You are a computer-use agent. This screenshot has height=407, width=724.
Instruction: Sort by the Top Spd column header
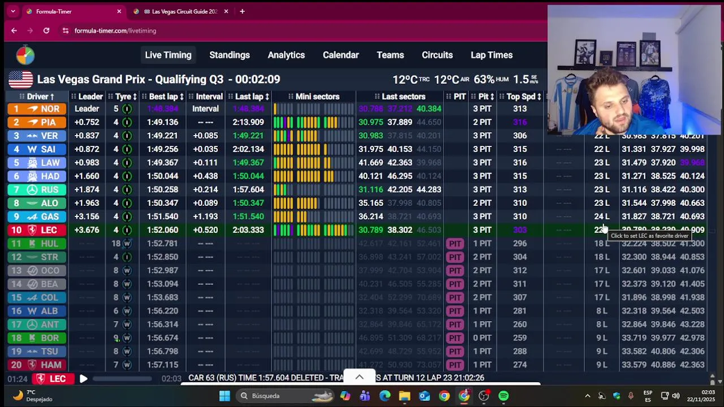click(x=520, y=97)
